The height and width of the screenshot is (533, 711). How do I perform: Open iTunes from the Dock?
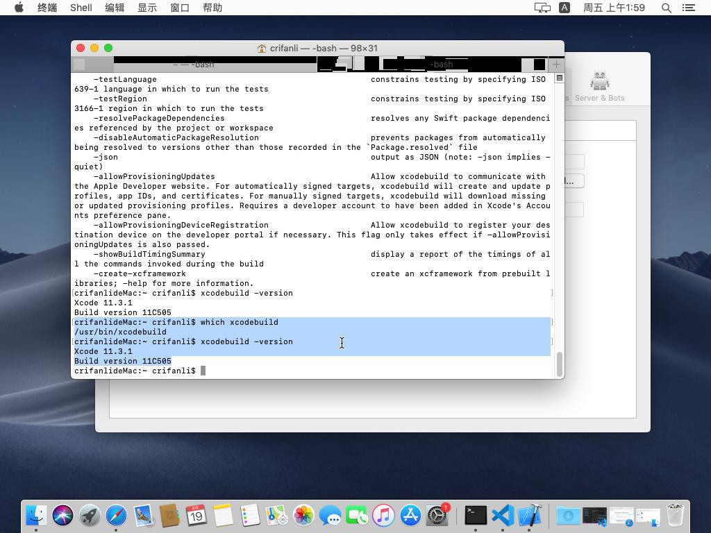383,516
